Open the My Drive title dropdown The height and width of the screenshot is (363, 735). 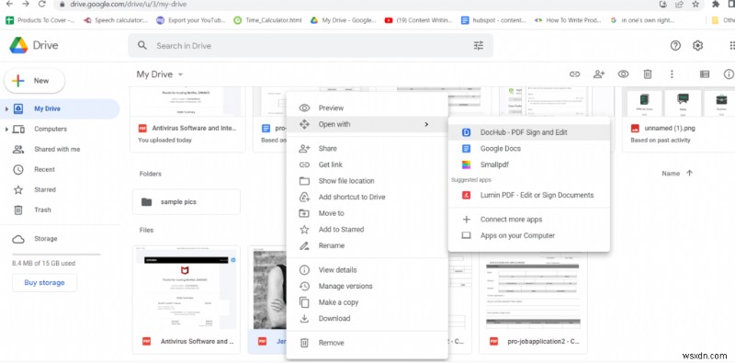pyautogui.click(x=160, y=74)
